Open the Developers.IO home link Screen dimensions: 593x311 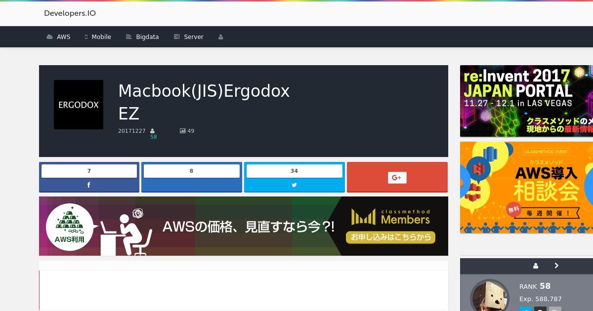[70, 13]
